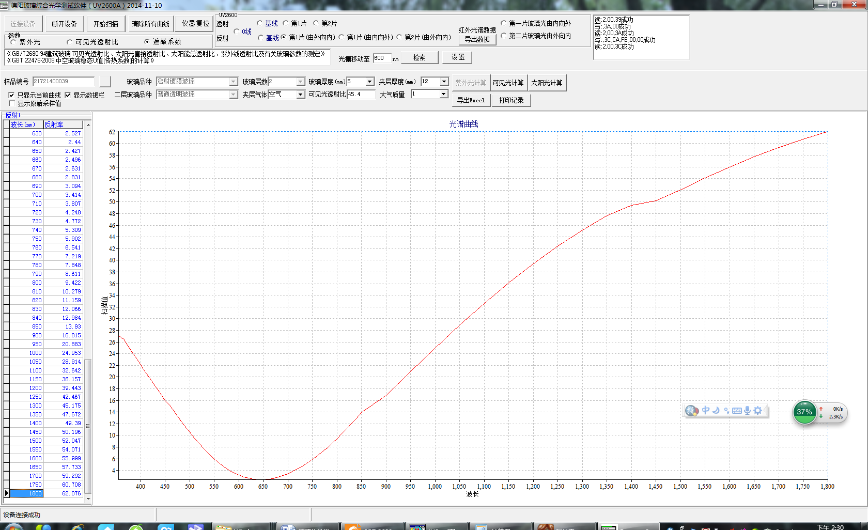Click the green 37% memory usage ball

coord(804,412)
